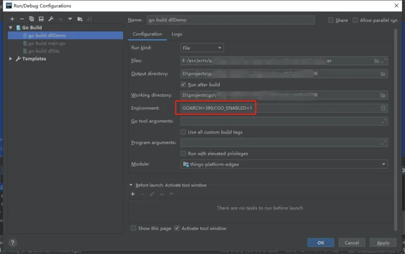Close the Run/Debug Configurations dialog
This screenshot has height=254, width=405.
(x=396, y=6)
